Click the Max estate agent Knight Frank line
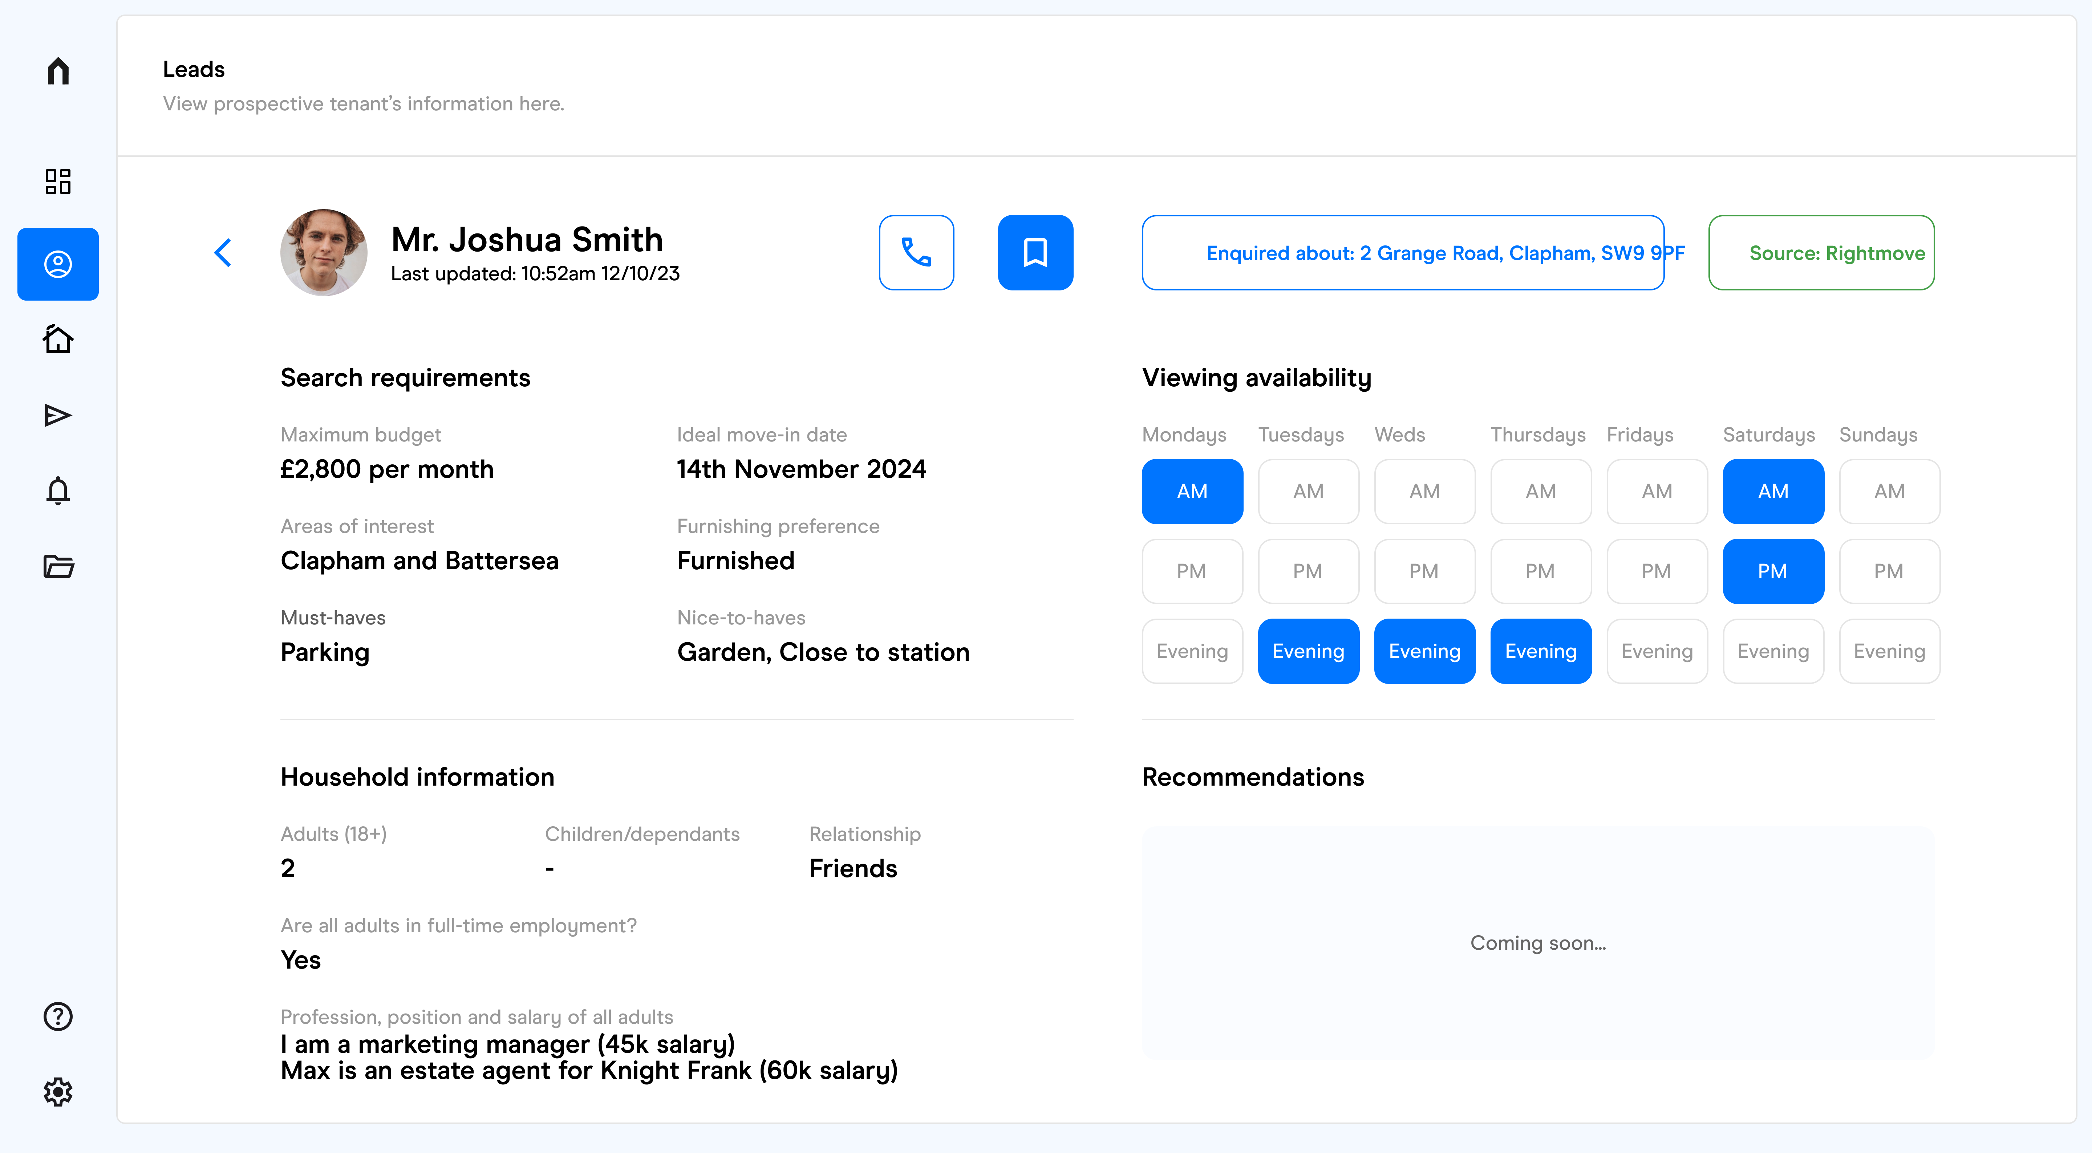The width and height of the screenshot is (2092, 1153). click(x=589, y=1071)
